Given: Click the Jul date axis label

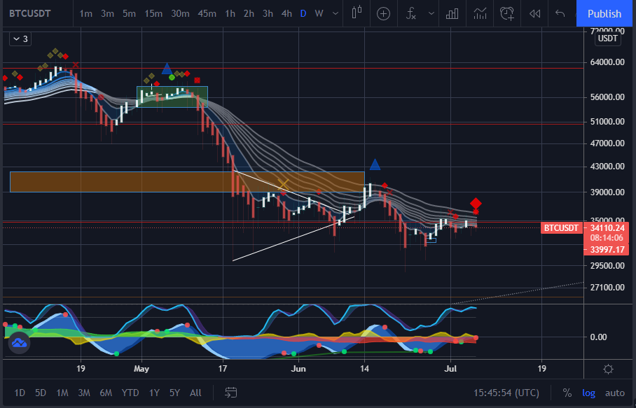Looking at the screenshot, I should click(x=450, y=369).
